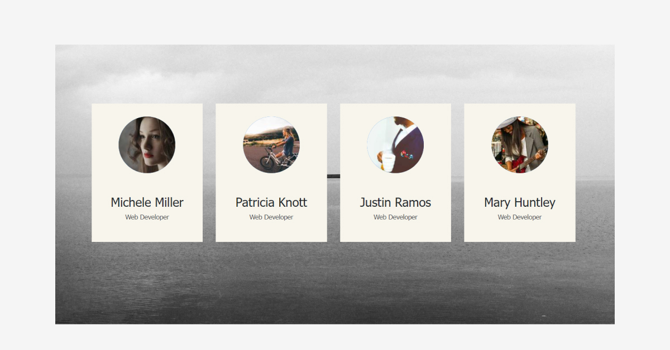Click Web Developer under Mary Huntley

[520, 217]
